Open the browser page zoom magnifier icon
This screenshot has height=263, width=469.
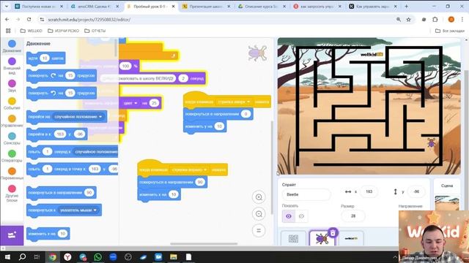pyautogui.click(x=399, y=20)
